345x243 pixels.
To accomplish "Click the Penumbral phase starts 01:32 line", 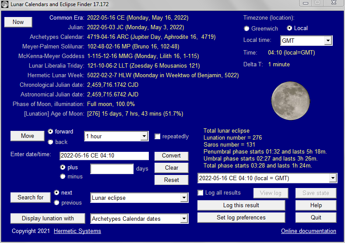I will (x=265, y=152).
